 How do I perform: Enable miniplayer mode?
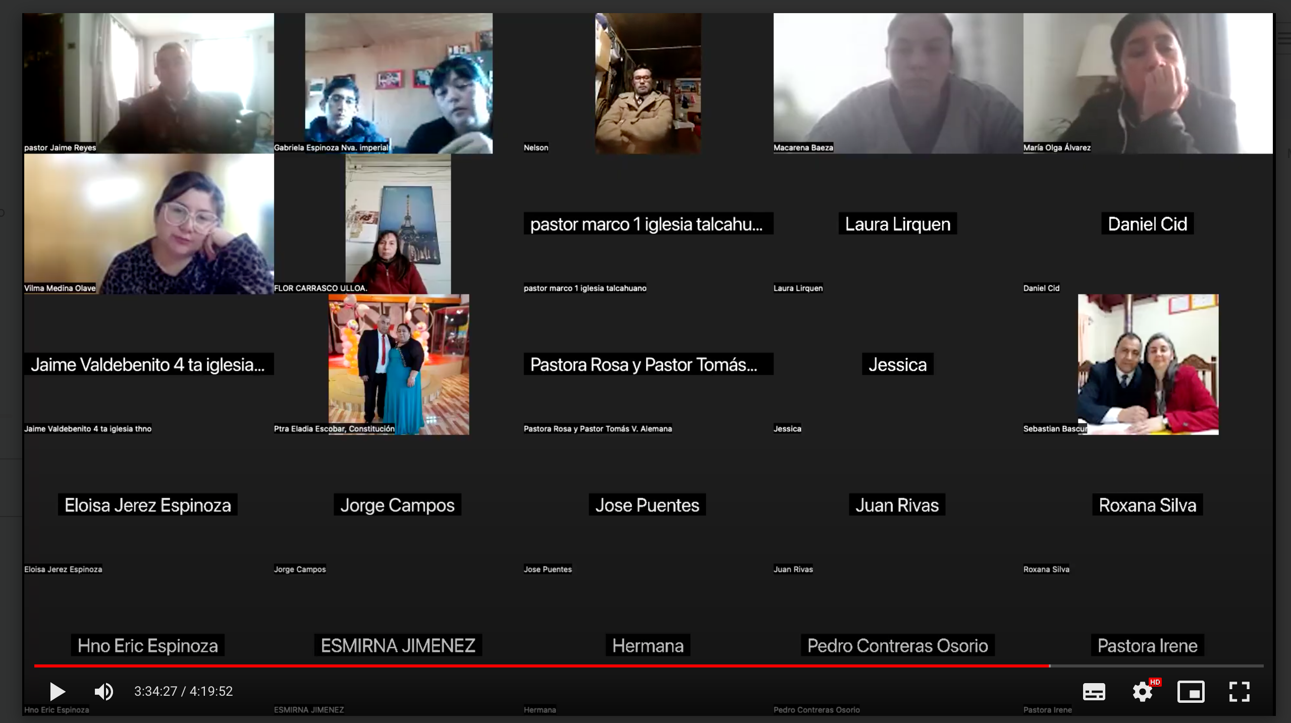point(1191,692)
